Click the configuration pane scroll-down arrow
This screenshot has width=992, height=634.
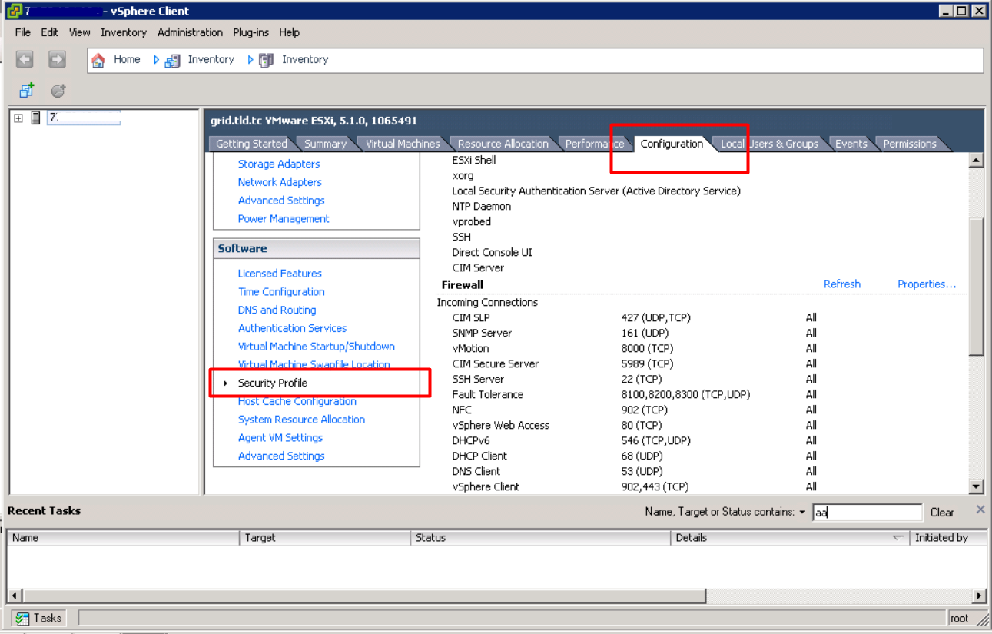977,486
